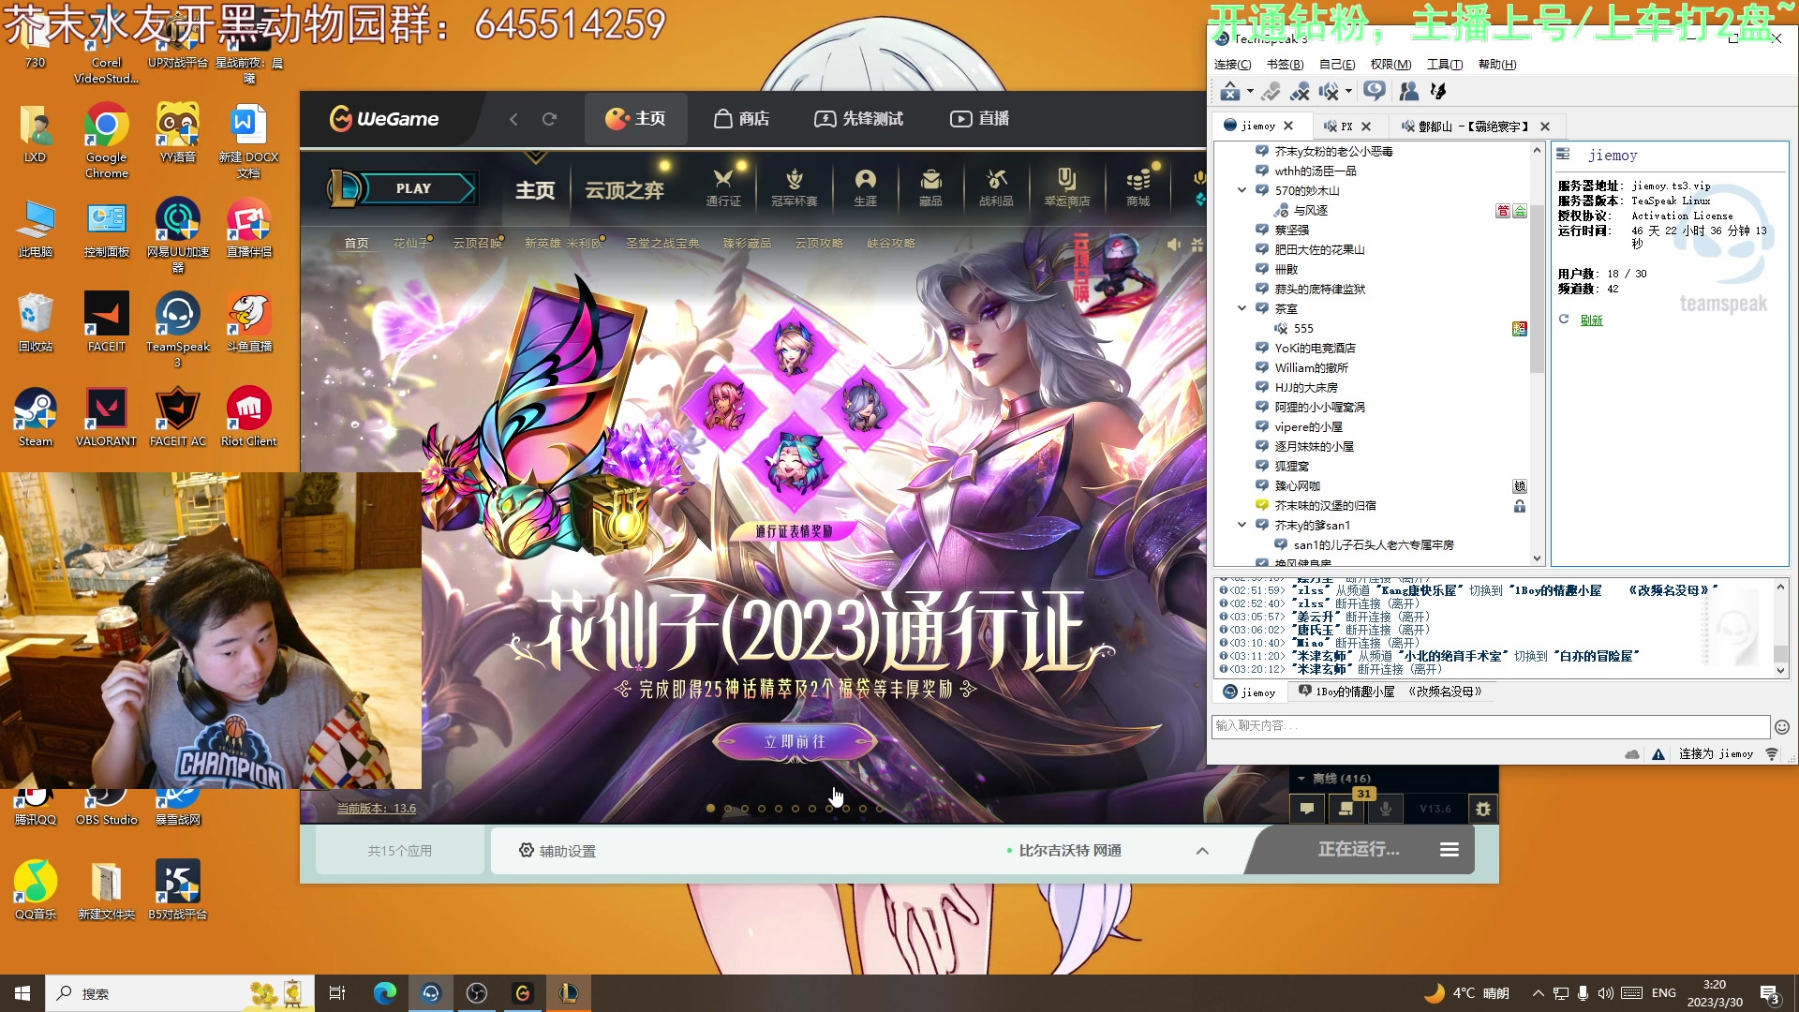The image size is (1799, 1012).
Task: Click the League bug report icon
Action: point(1482,809)
